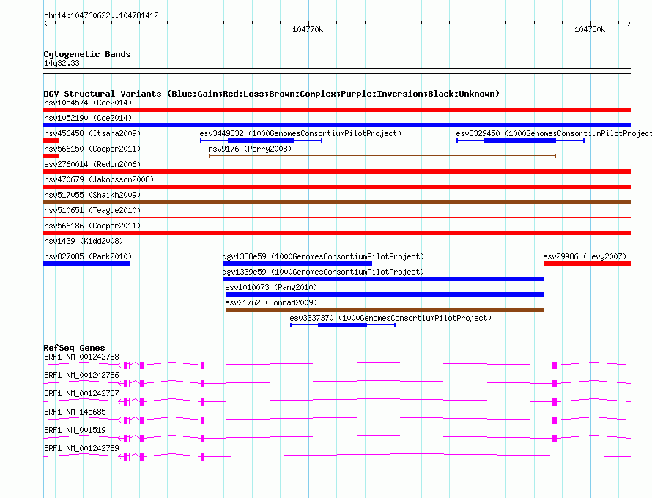Open the nsv517055 (Shaikh2009) brown complex bar
This screenshot has width=652, height=498.
[x=337, y=202]
